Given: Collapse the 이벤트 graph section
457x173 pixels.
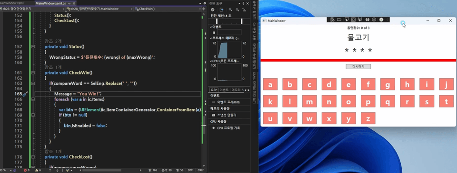Looking at the screenshot, I should tap(211, 27).
